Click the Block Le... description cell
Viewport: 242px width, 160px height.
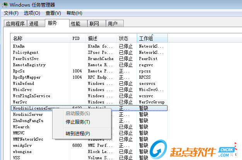point(100,151)
